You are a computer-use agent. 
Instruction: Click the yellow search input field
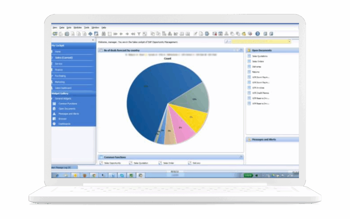(x=260, y=41)
